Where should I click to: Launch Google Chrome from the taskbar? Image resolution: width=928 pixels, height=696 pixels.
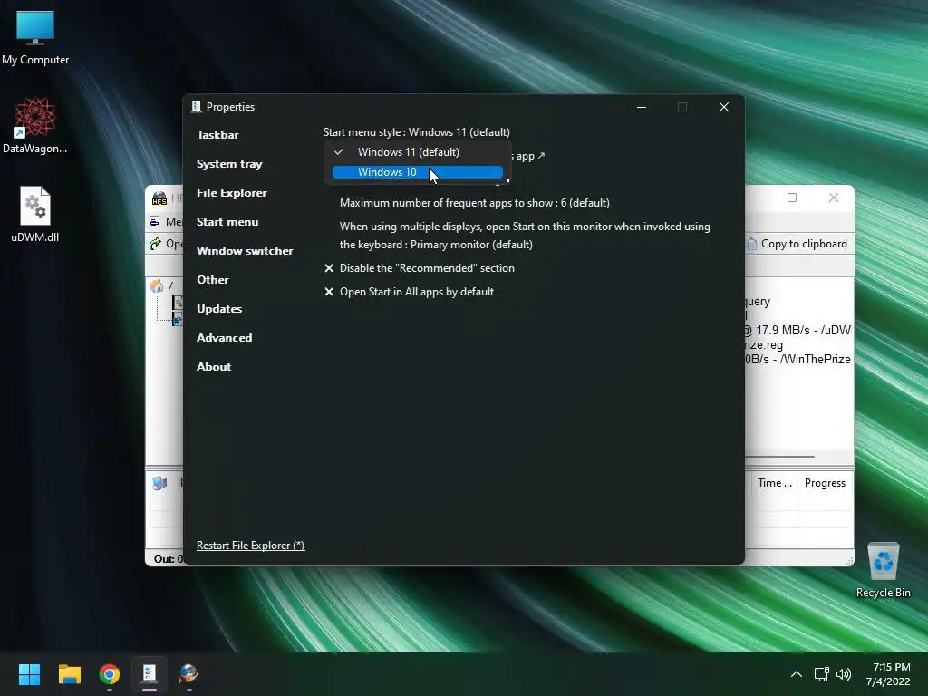tap(110, 674)
